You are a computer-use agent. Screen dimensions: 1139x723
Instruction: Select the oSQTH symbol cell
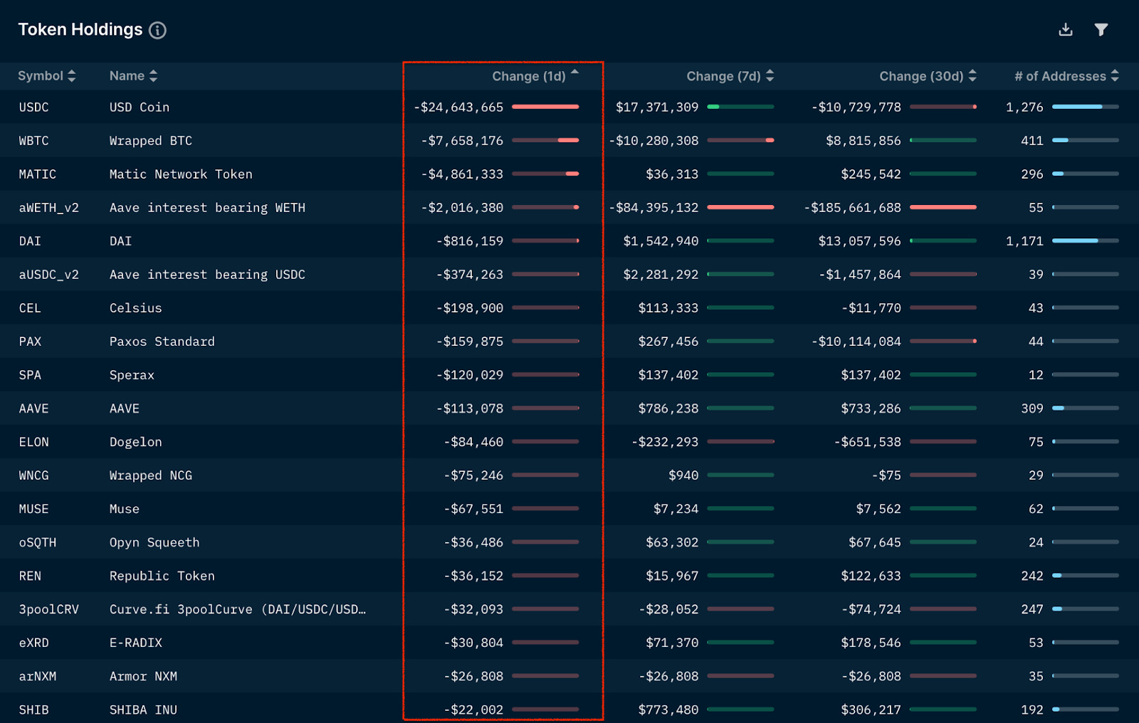38,542
